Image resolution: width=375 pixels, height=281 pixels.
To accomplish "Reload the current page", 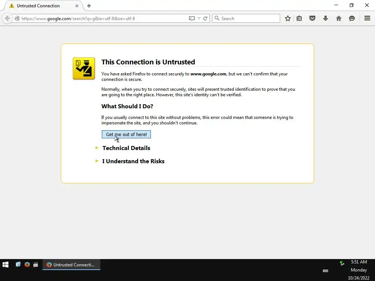I will pos(205,18).
